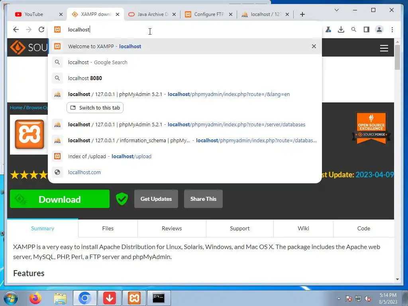Viewport: 408px width, 306px height.
Task: Click the Share This button
Action: click(x=203, y=199)
